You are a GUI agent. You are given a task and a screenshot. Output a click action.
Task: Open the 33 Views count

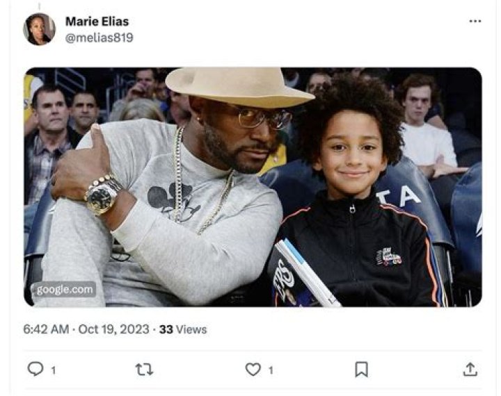click(182, 329)
